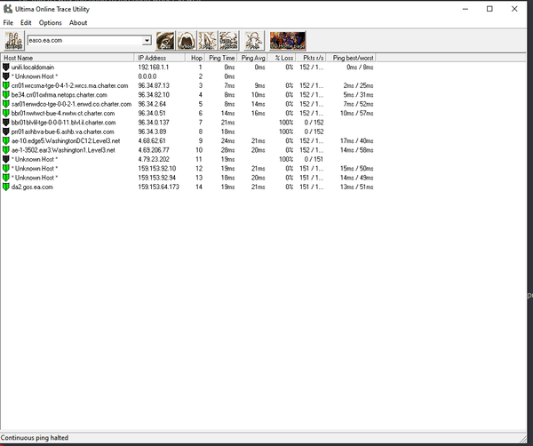The width and height of the screenshot is (533, 446).
Task: Click the Ping Avg column header
Action: [252, 58]
